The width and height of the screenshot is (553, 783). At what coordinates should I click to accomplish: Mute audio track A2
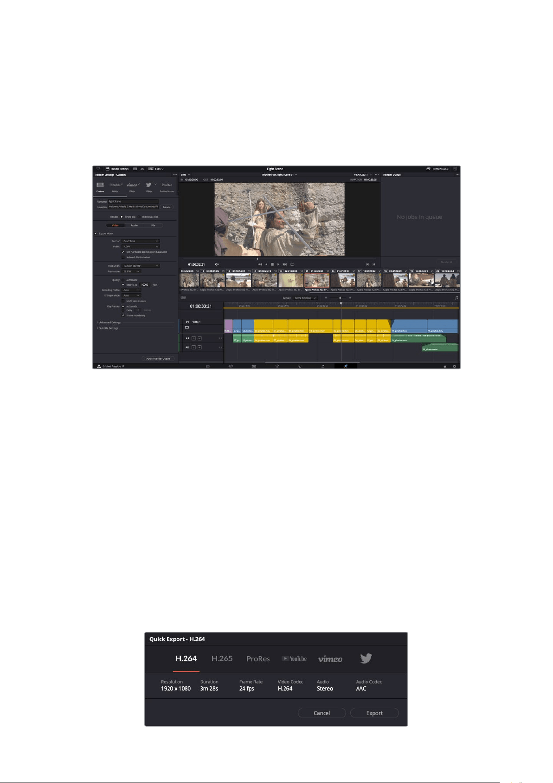199,347
